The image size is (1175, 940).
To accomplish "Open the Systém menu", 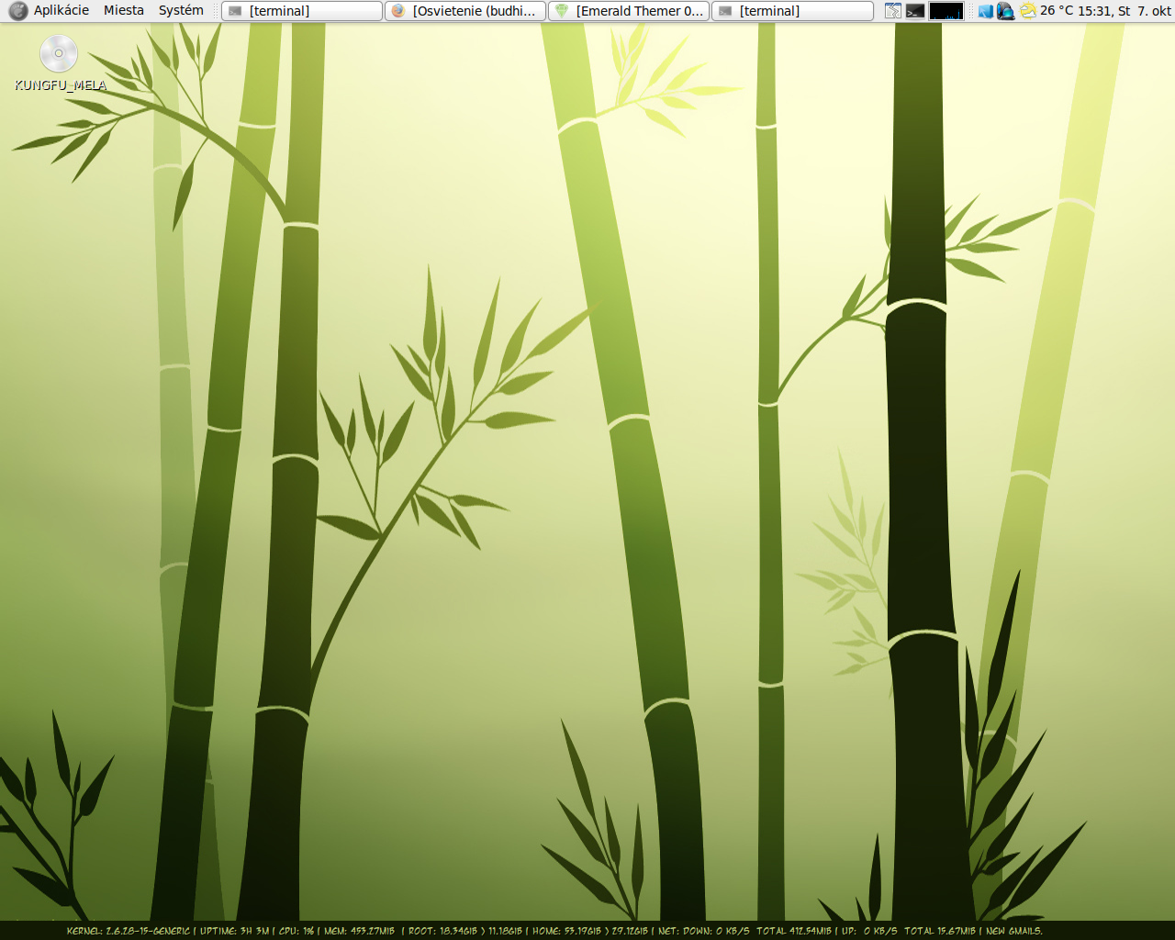I will pyautogui.click(x=181, y=11).
